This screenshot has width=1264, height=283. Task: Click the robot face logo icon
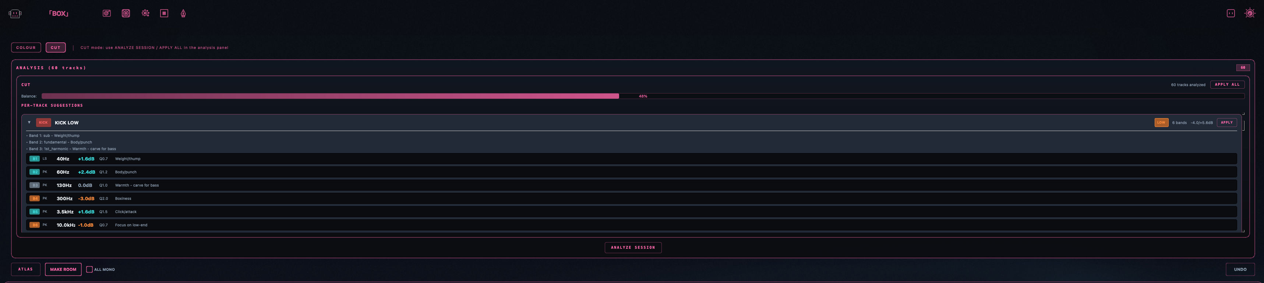point(15,14)
